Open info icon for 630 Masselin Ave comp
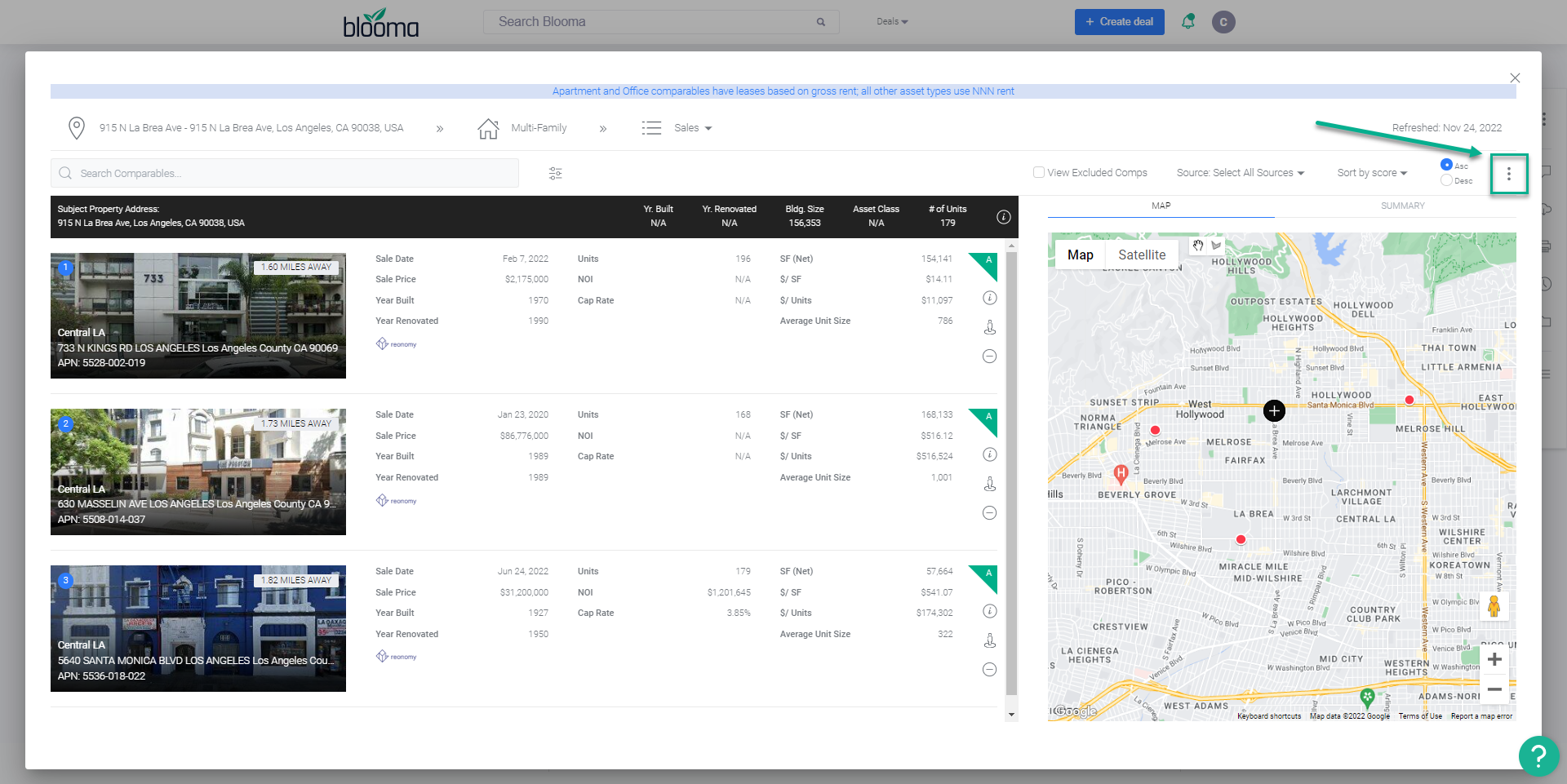The image size is (1567, 784). pos(989,454)
